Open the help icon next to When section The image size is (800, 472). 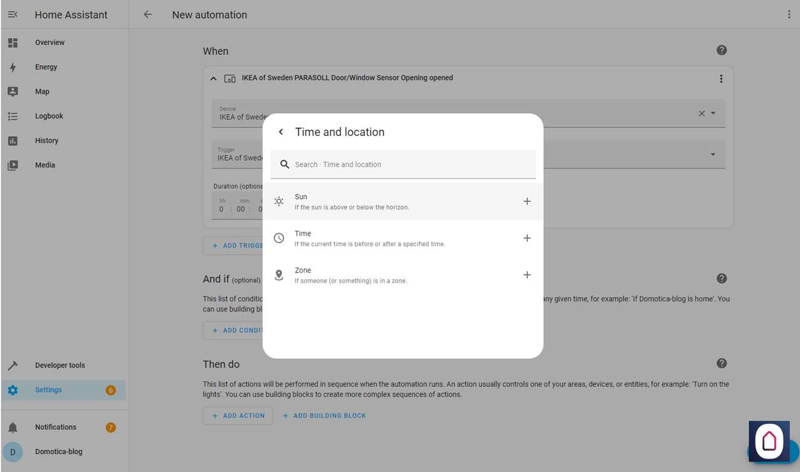(722, 50)
